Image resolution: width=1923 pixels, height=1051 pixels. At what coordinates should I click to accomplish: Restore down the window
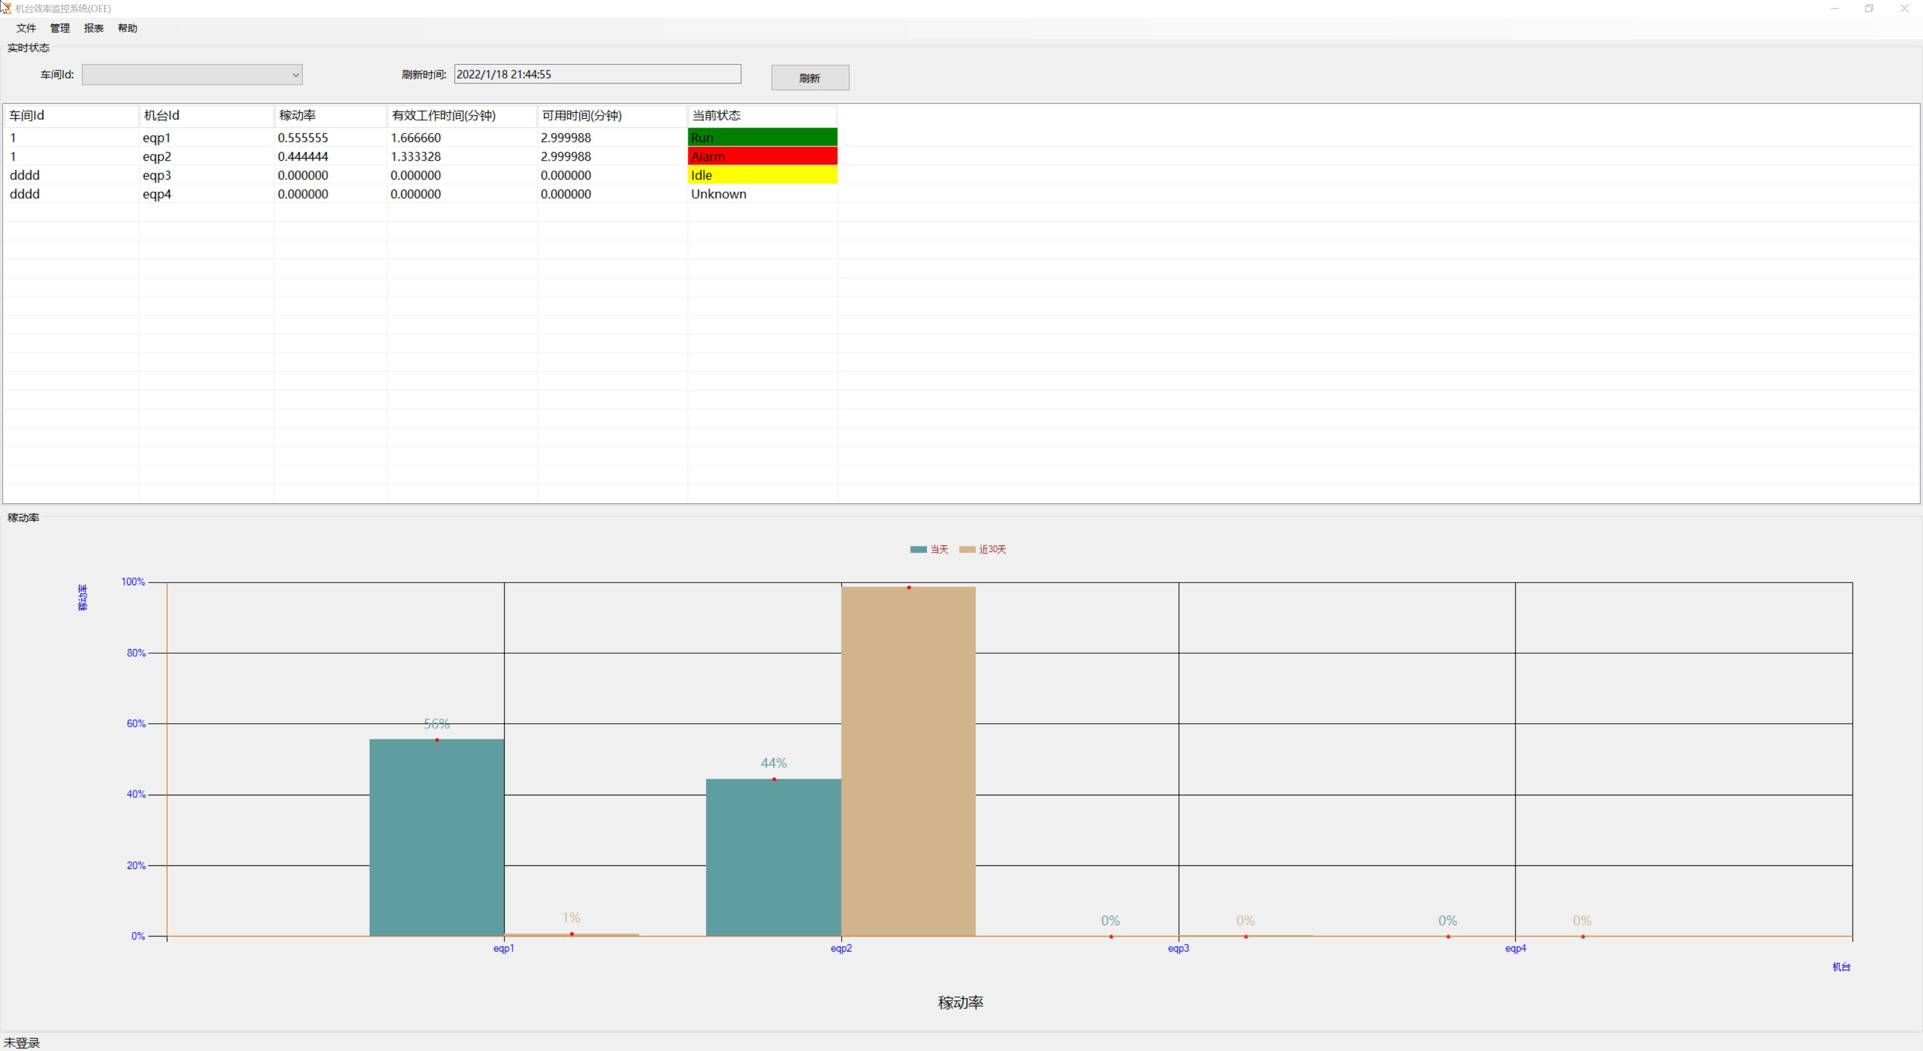[1868, 8]
